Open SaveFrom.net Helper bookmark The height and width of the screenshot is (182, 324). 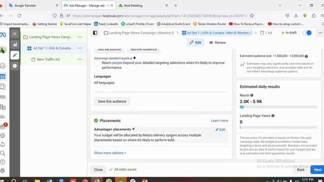(x=75, y=24)
